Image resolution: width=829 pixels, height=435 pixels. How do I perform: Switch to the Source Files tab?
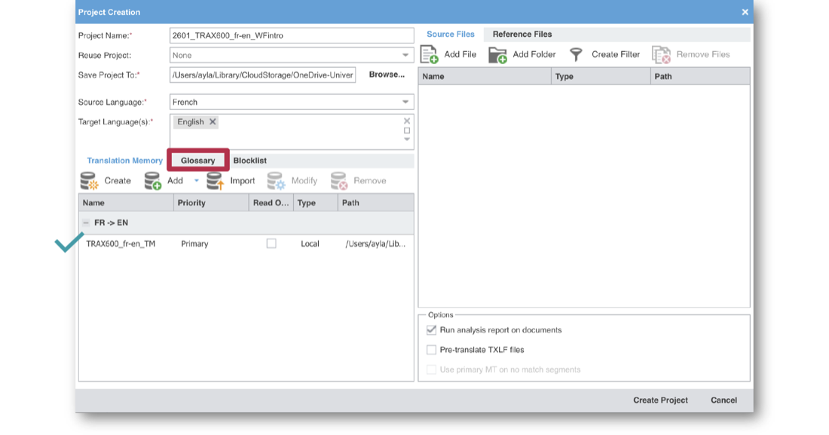[451, 35]
